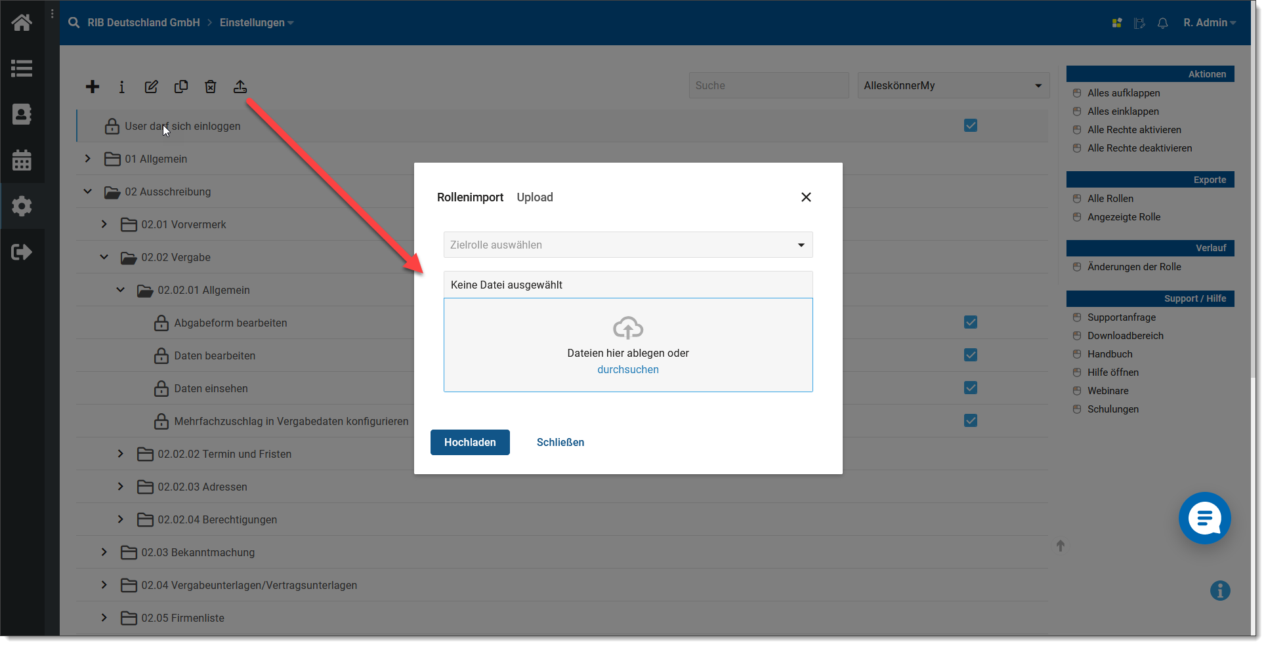This screenshot has height=646, width=1266.
Task: Close the Rollenimport dialog with X
Action: [x=806, y=197]
